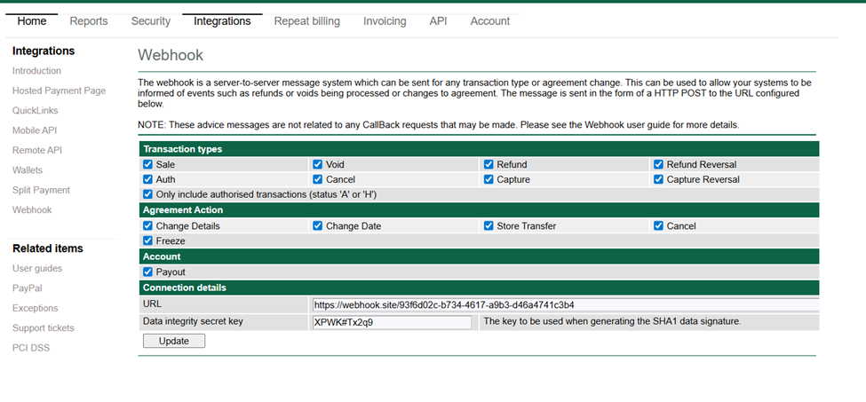This screenshot has height=402, width=866.
Task: Click the Agreement Action section header
Action: coord(479,210)
